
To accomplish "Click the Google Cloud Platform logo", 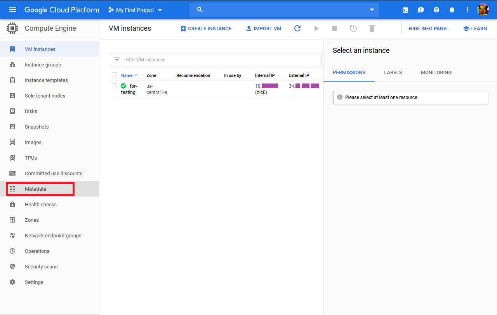I will pos(62,10).
